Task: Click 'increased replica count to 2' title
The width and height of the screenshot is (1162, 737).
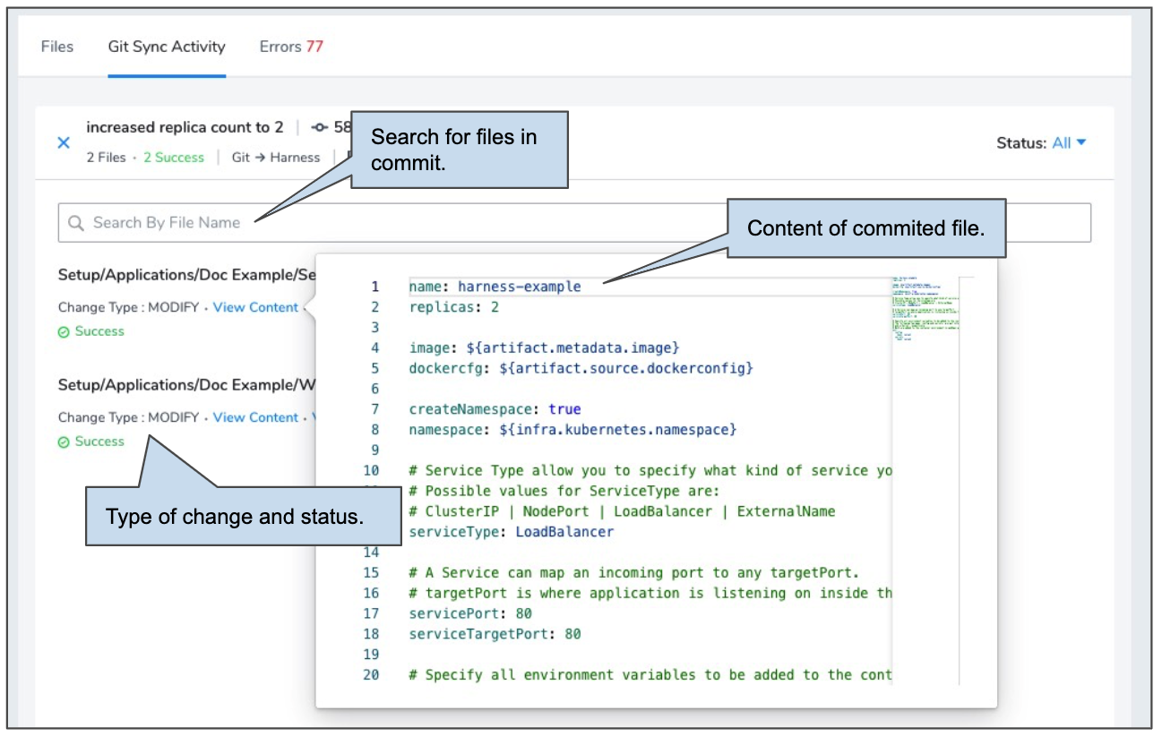Action: point(185,127)
